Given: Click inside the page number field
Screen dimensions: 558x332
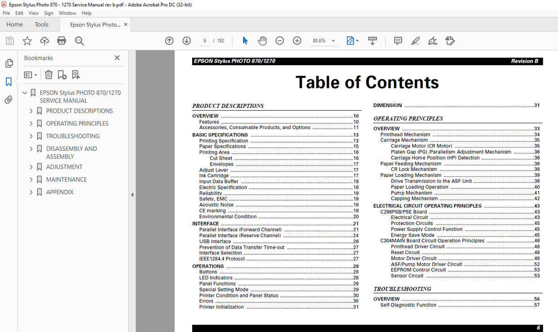Looking at the screenshot, I should (x=205, y=40).
